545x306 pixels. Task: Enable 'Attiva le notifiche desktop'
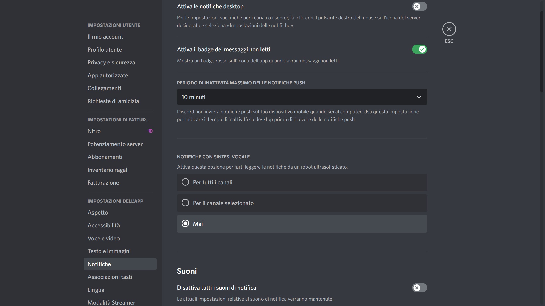point(420,6)
